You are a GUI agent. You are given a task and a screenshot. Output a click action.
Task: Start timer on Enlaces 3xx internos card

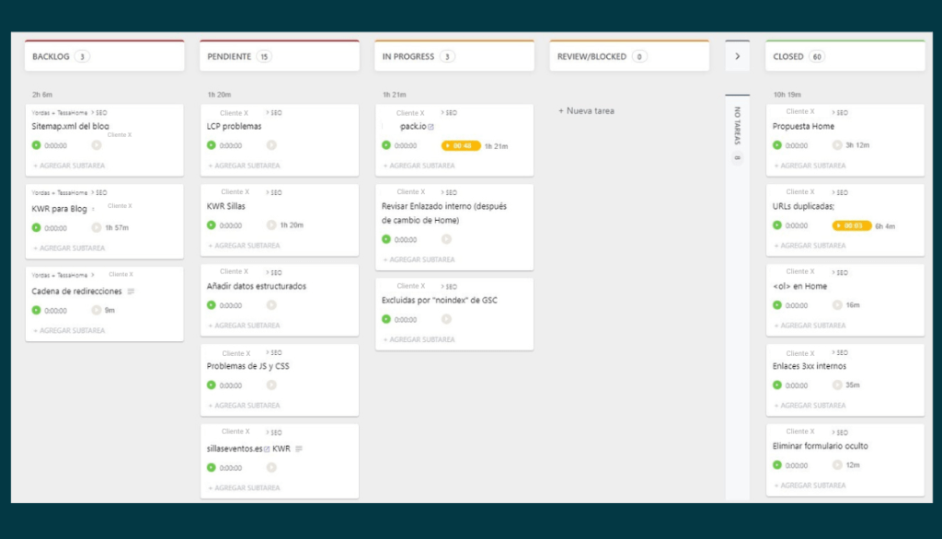[837, 385]
